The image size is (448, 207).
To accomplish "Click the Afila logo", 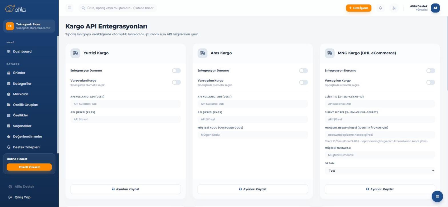I will (15, 9).
